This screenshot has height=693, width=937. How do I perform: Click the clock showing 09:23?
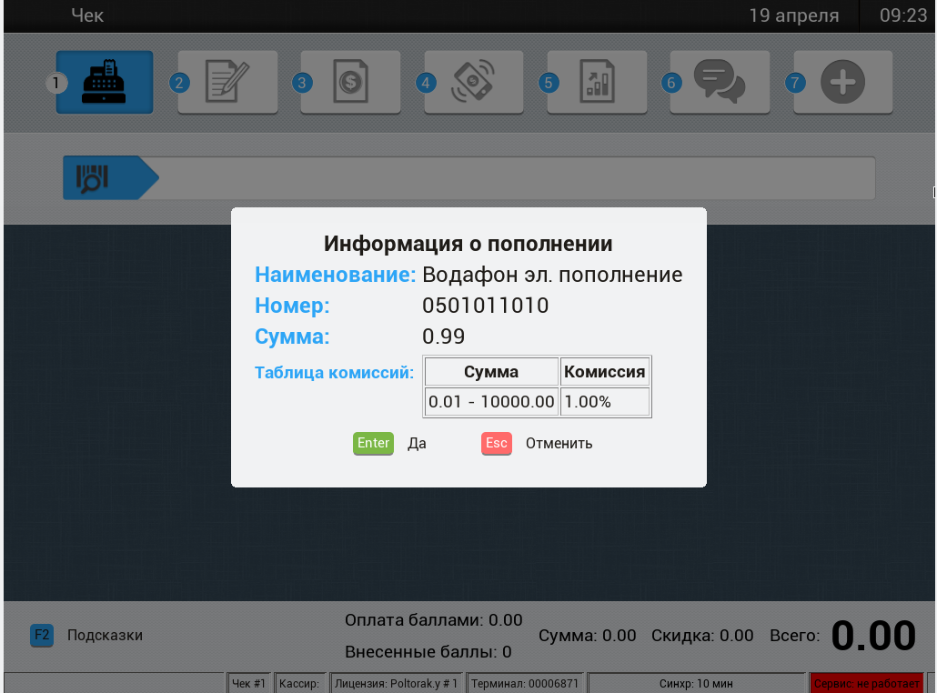pyautogui.click(x=903, y=15)
